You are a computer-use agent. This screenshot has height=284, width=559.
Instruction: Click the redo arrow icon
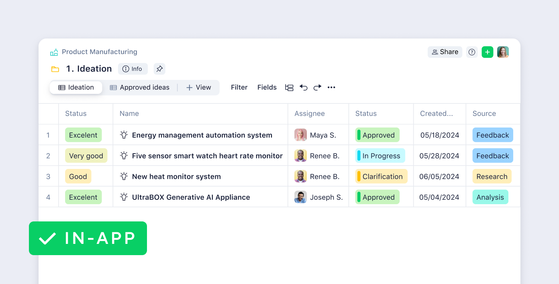(x=317, y=87)
